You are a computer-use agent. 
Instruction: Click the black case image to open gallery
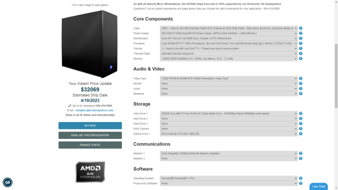pos(90,44)
